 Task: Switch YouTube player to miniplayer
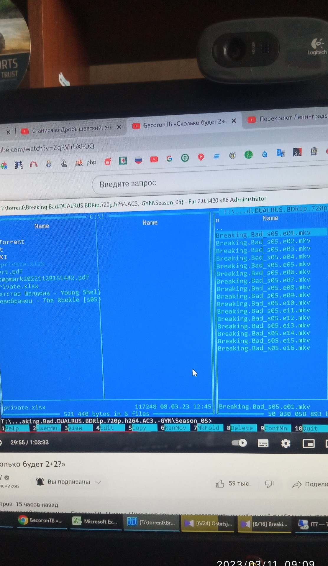pyautogui.click(x=309, y=443)
